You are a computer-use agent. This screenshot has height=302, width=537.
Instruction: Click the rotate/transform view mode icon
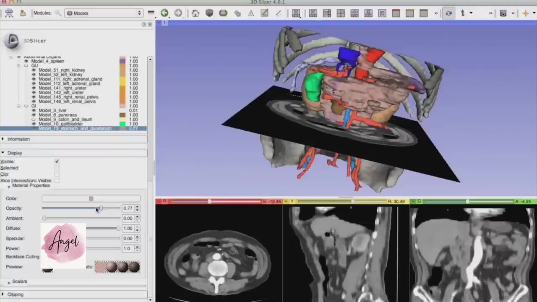448,13
